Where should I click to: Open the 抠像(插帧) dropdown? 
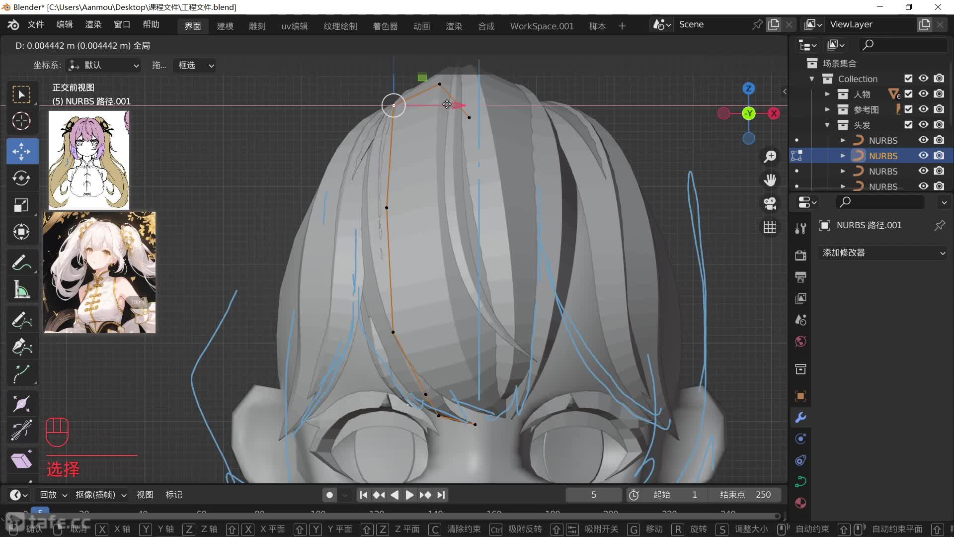click(101, 495)
